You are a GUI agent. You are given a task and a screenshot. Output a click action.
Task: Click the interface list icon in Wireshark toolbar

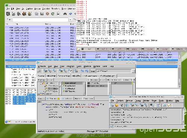[x=8, y=14]
